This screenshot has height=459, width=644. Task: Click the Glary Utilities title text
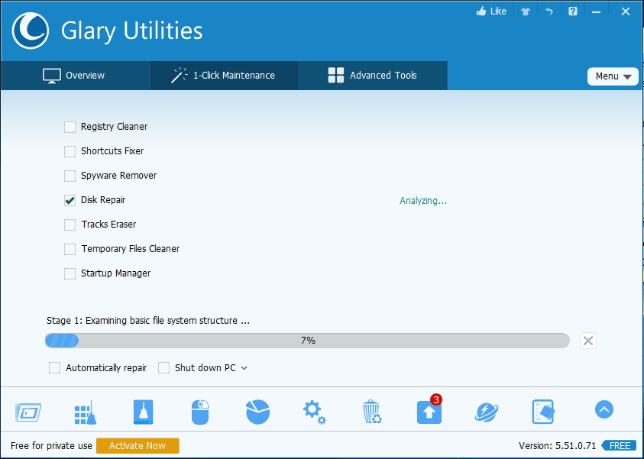tap(132, 31)
